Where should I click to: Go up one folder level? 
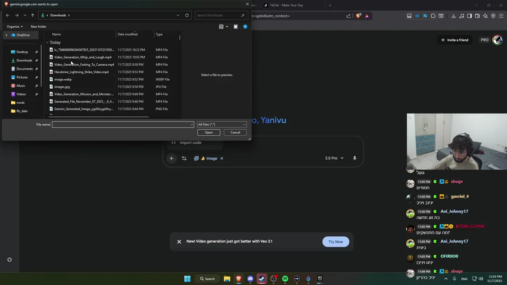point(32,15)
